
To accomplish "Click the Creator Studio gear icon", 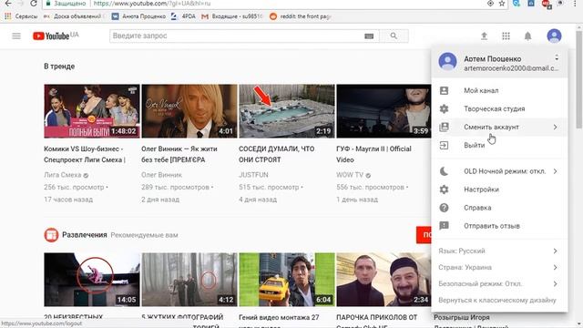I will [444, 108].
